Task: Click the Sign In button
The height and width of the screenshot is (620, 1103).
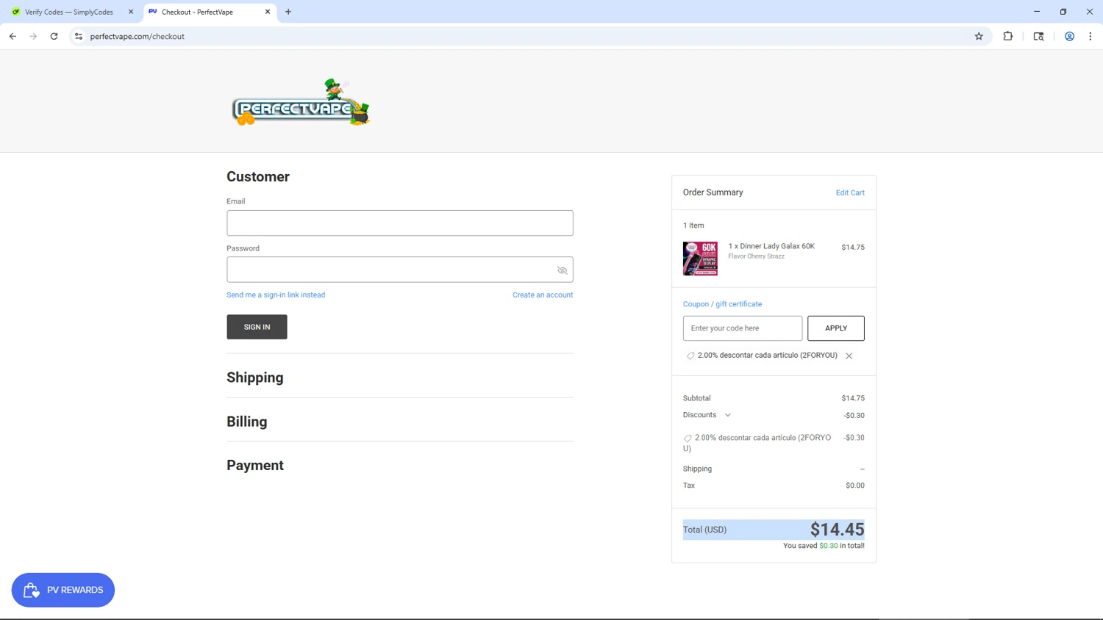Action: 257,327
